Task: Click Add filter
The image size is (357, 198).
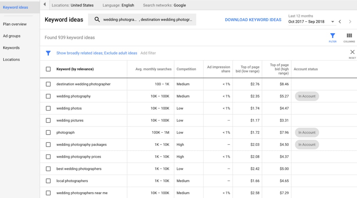Action: click(148, 53)
